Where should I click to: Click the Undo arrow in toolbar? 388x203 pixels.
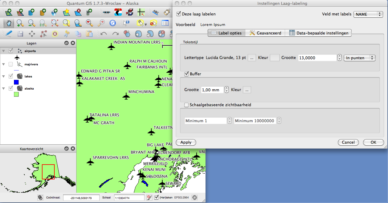(104, 33)
